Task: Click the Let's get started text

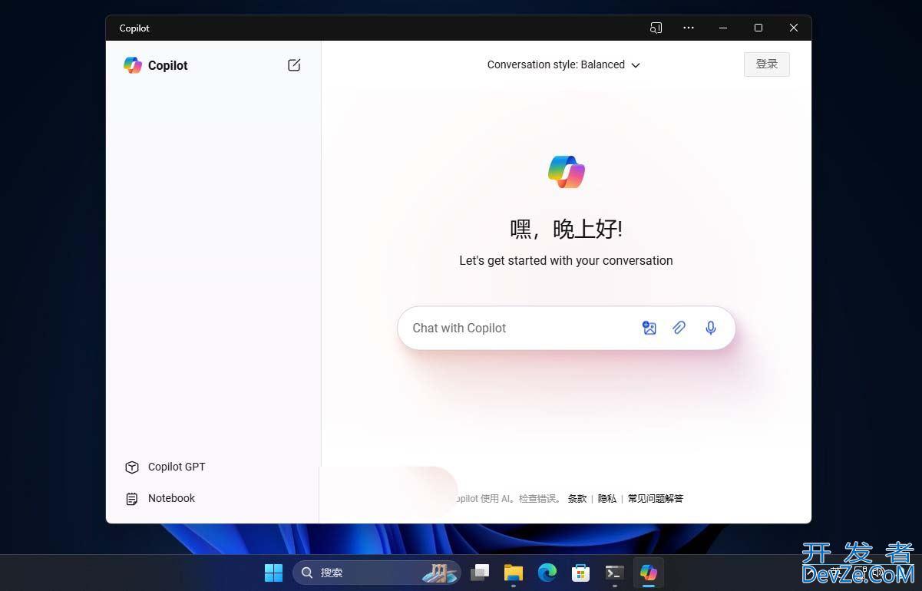Action: 567,261
